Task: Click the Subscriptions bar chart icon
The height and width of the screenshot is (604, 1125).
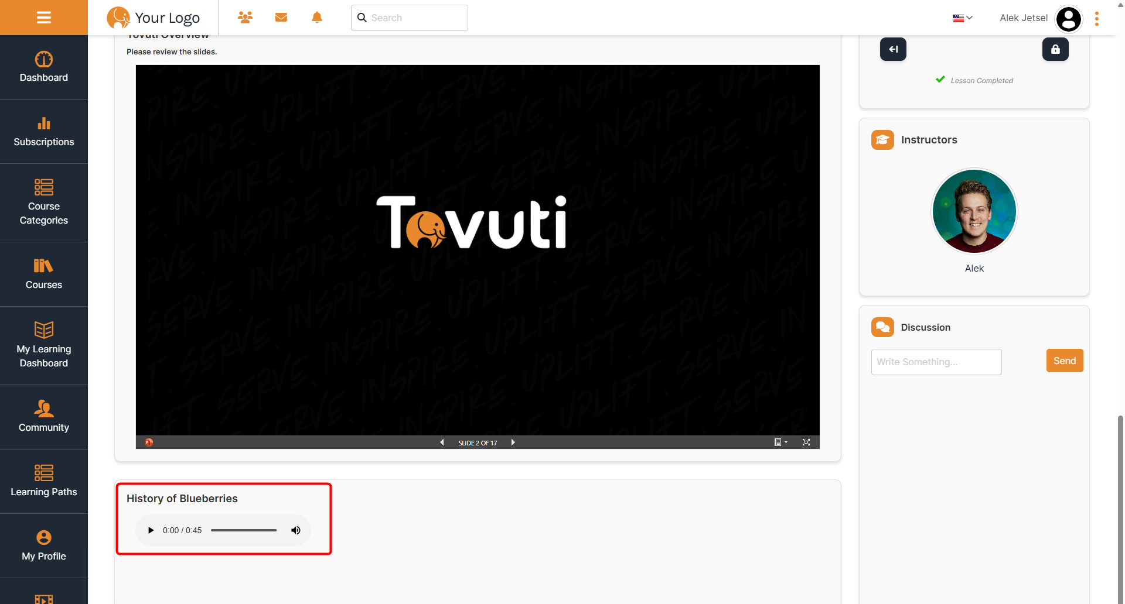Action: coord(44,123)
